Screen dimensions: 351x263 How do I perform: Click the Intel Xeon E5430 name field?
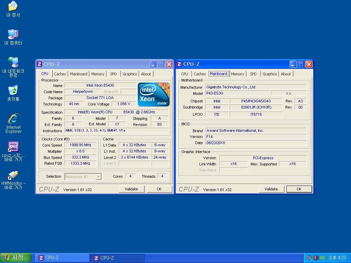100,85
